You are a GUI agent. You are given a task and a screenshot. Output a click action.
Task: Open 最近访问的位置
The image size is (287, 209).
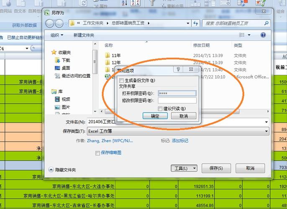click(73, 76)
